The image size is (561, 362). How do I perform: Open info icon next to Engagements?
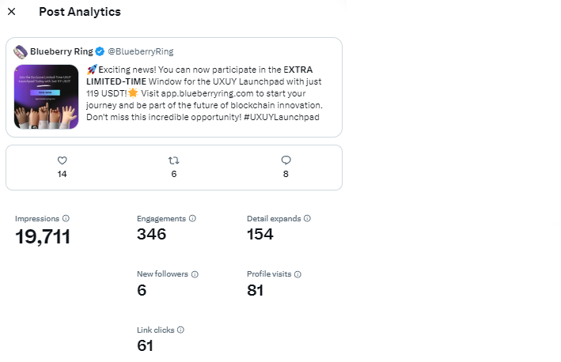point(192,218)
